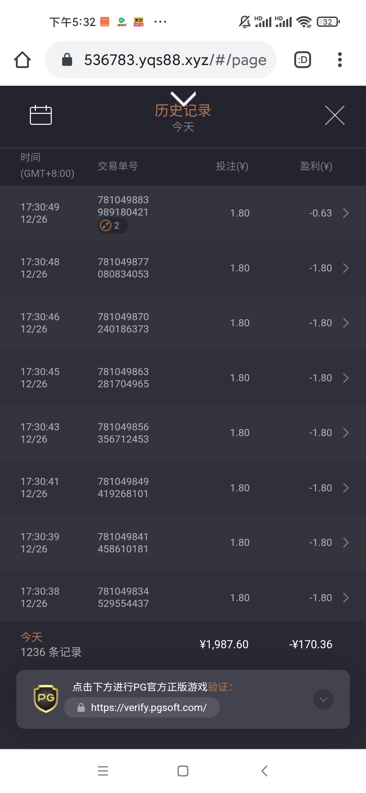The image size is (366, 793).
Task: Expand details for the 17:30:49 record
Action: pos(346,213)
